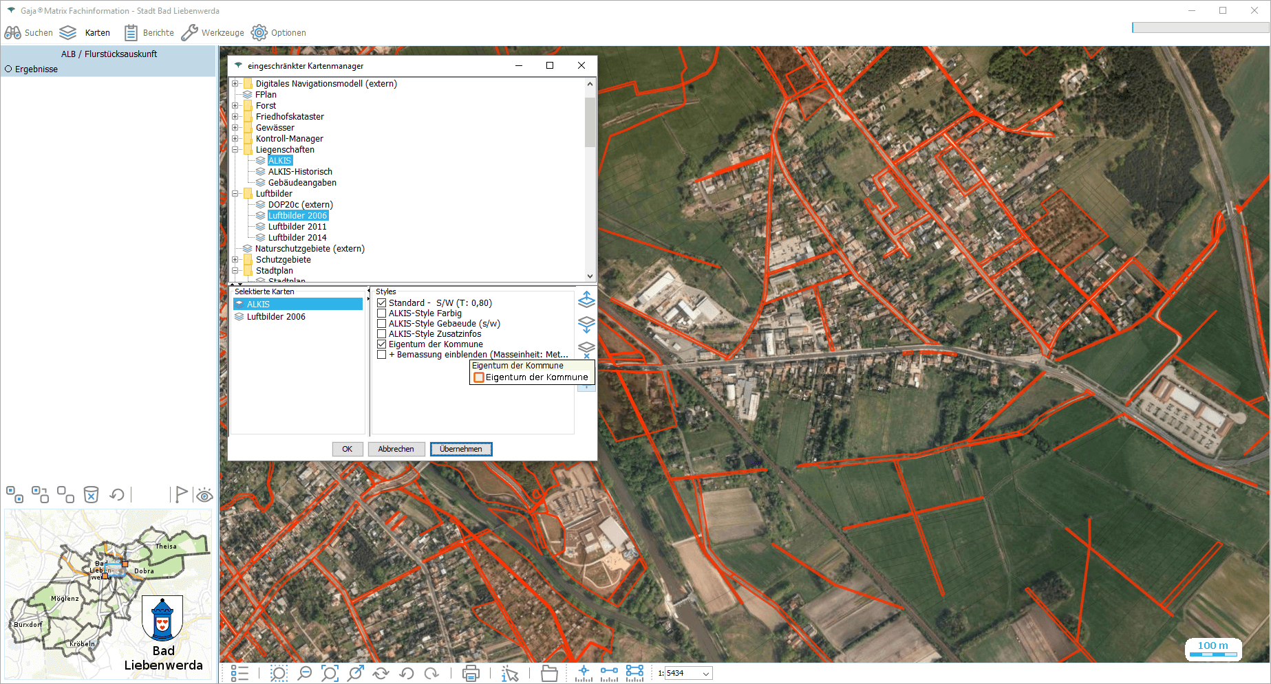Click the flag marker icon
The image size is (1271, 684).
tap(180, 494)
